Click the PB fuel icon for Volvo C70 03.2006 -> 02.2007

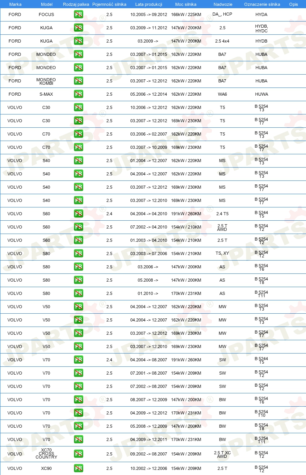[x=78, y=134]
